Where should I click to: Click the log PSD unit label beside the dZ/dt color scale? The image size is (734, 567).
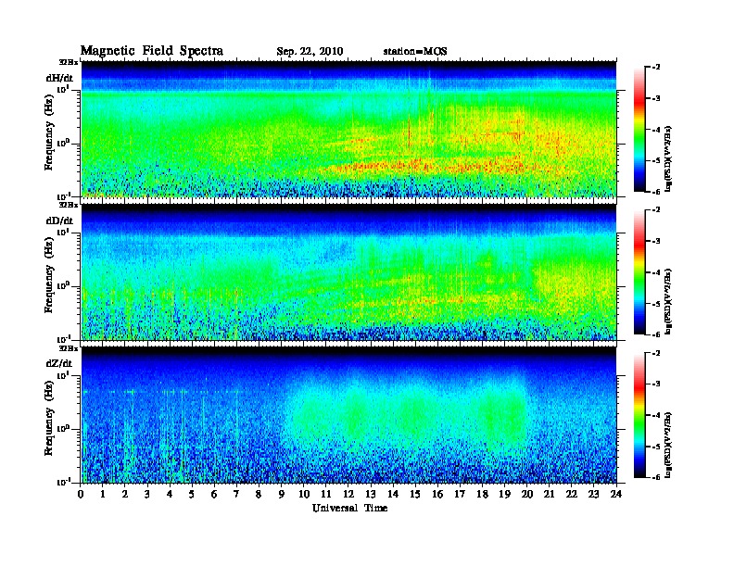(x=668, y=445)
